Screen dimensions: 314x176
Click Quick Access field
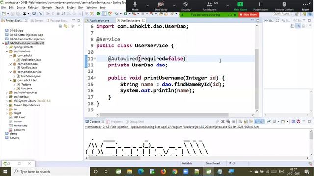click(x=282, y=14)
